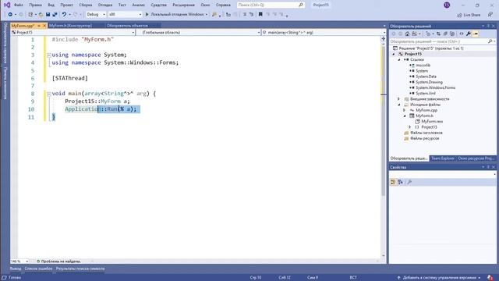Select System.Windows.Forms reference

435,87
